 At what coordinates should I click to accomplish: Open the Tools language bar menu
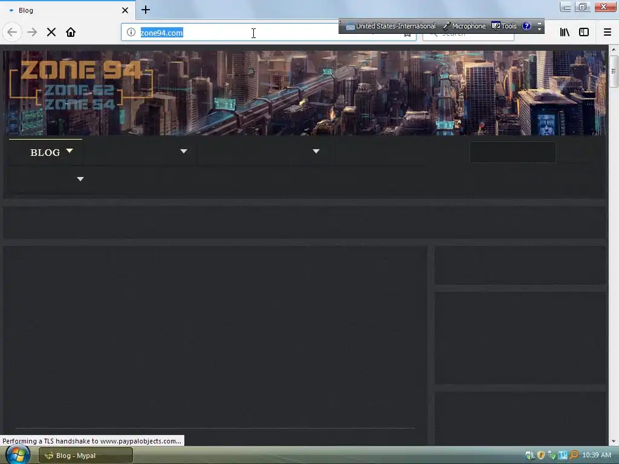504,26
